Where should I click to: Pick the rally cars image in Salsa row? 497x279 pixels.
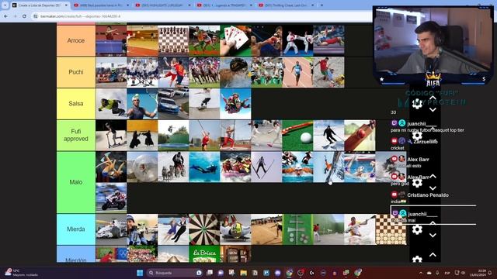tap(173, 103)
